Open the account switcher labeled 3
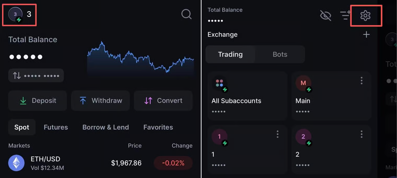This screenshot has width=397, height=178. [x=19, y=15]
